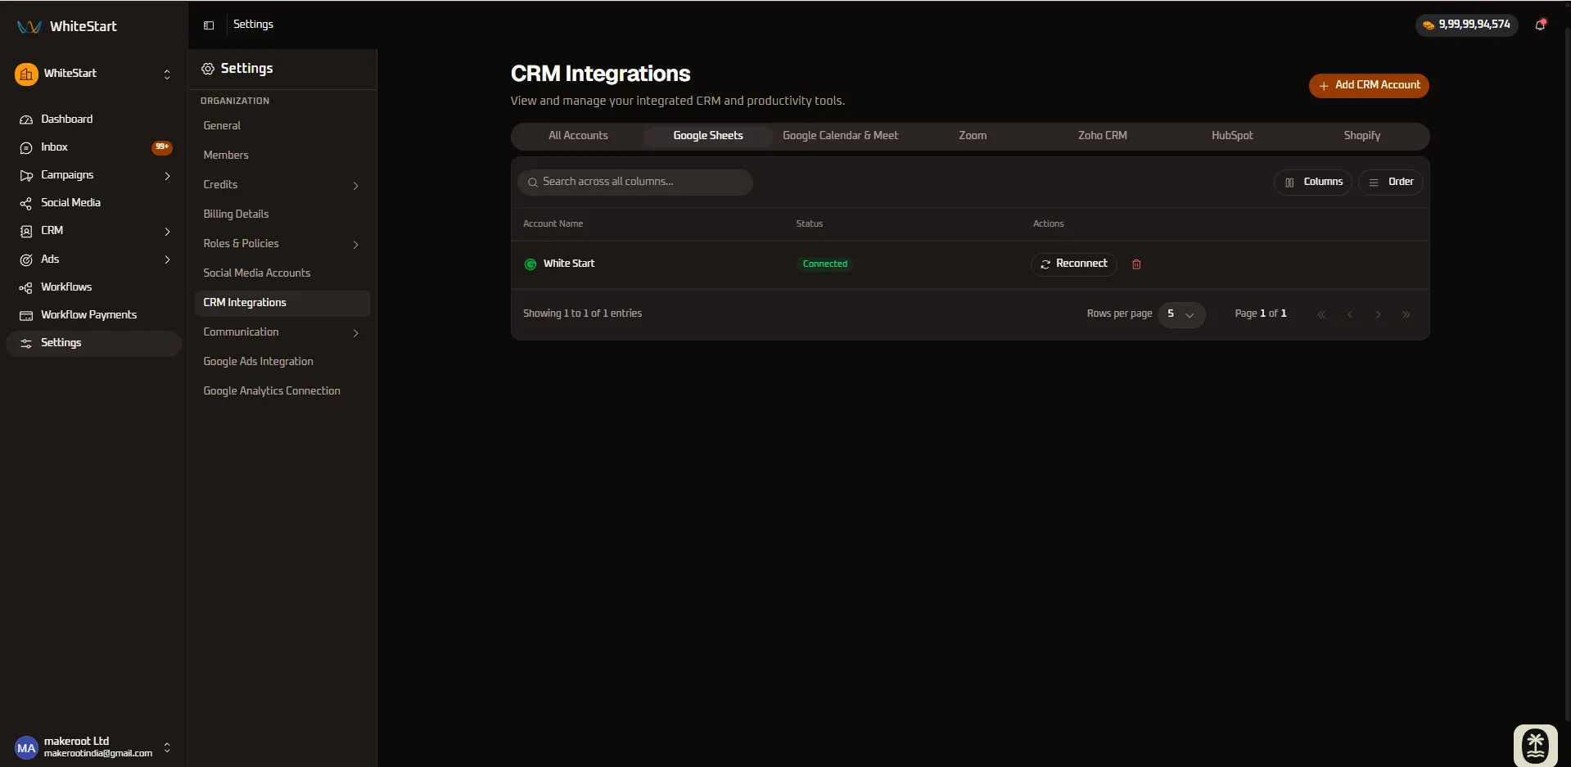1571x767 pixels.
Task: Open Workflows in sidebar
Action: click(93, 287)
